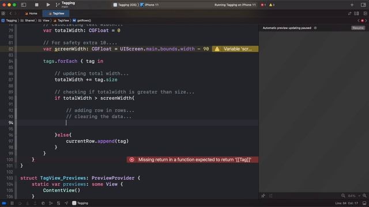The image size is (369, 207).
Task: Click 'struct TagView_Previews: PreviewProvider' line
Action: point(80,178)
